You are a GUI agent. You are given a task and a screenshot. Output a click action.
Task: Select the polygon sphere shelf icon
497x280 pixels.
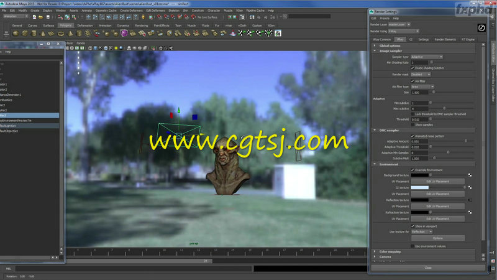coord(16,33)
